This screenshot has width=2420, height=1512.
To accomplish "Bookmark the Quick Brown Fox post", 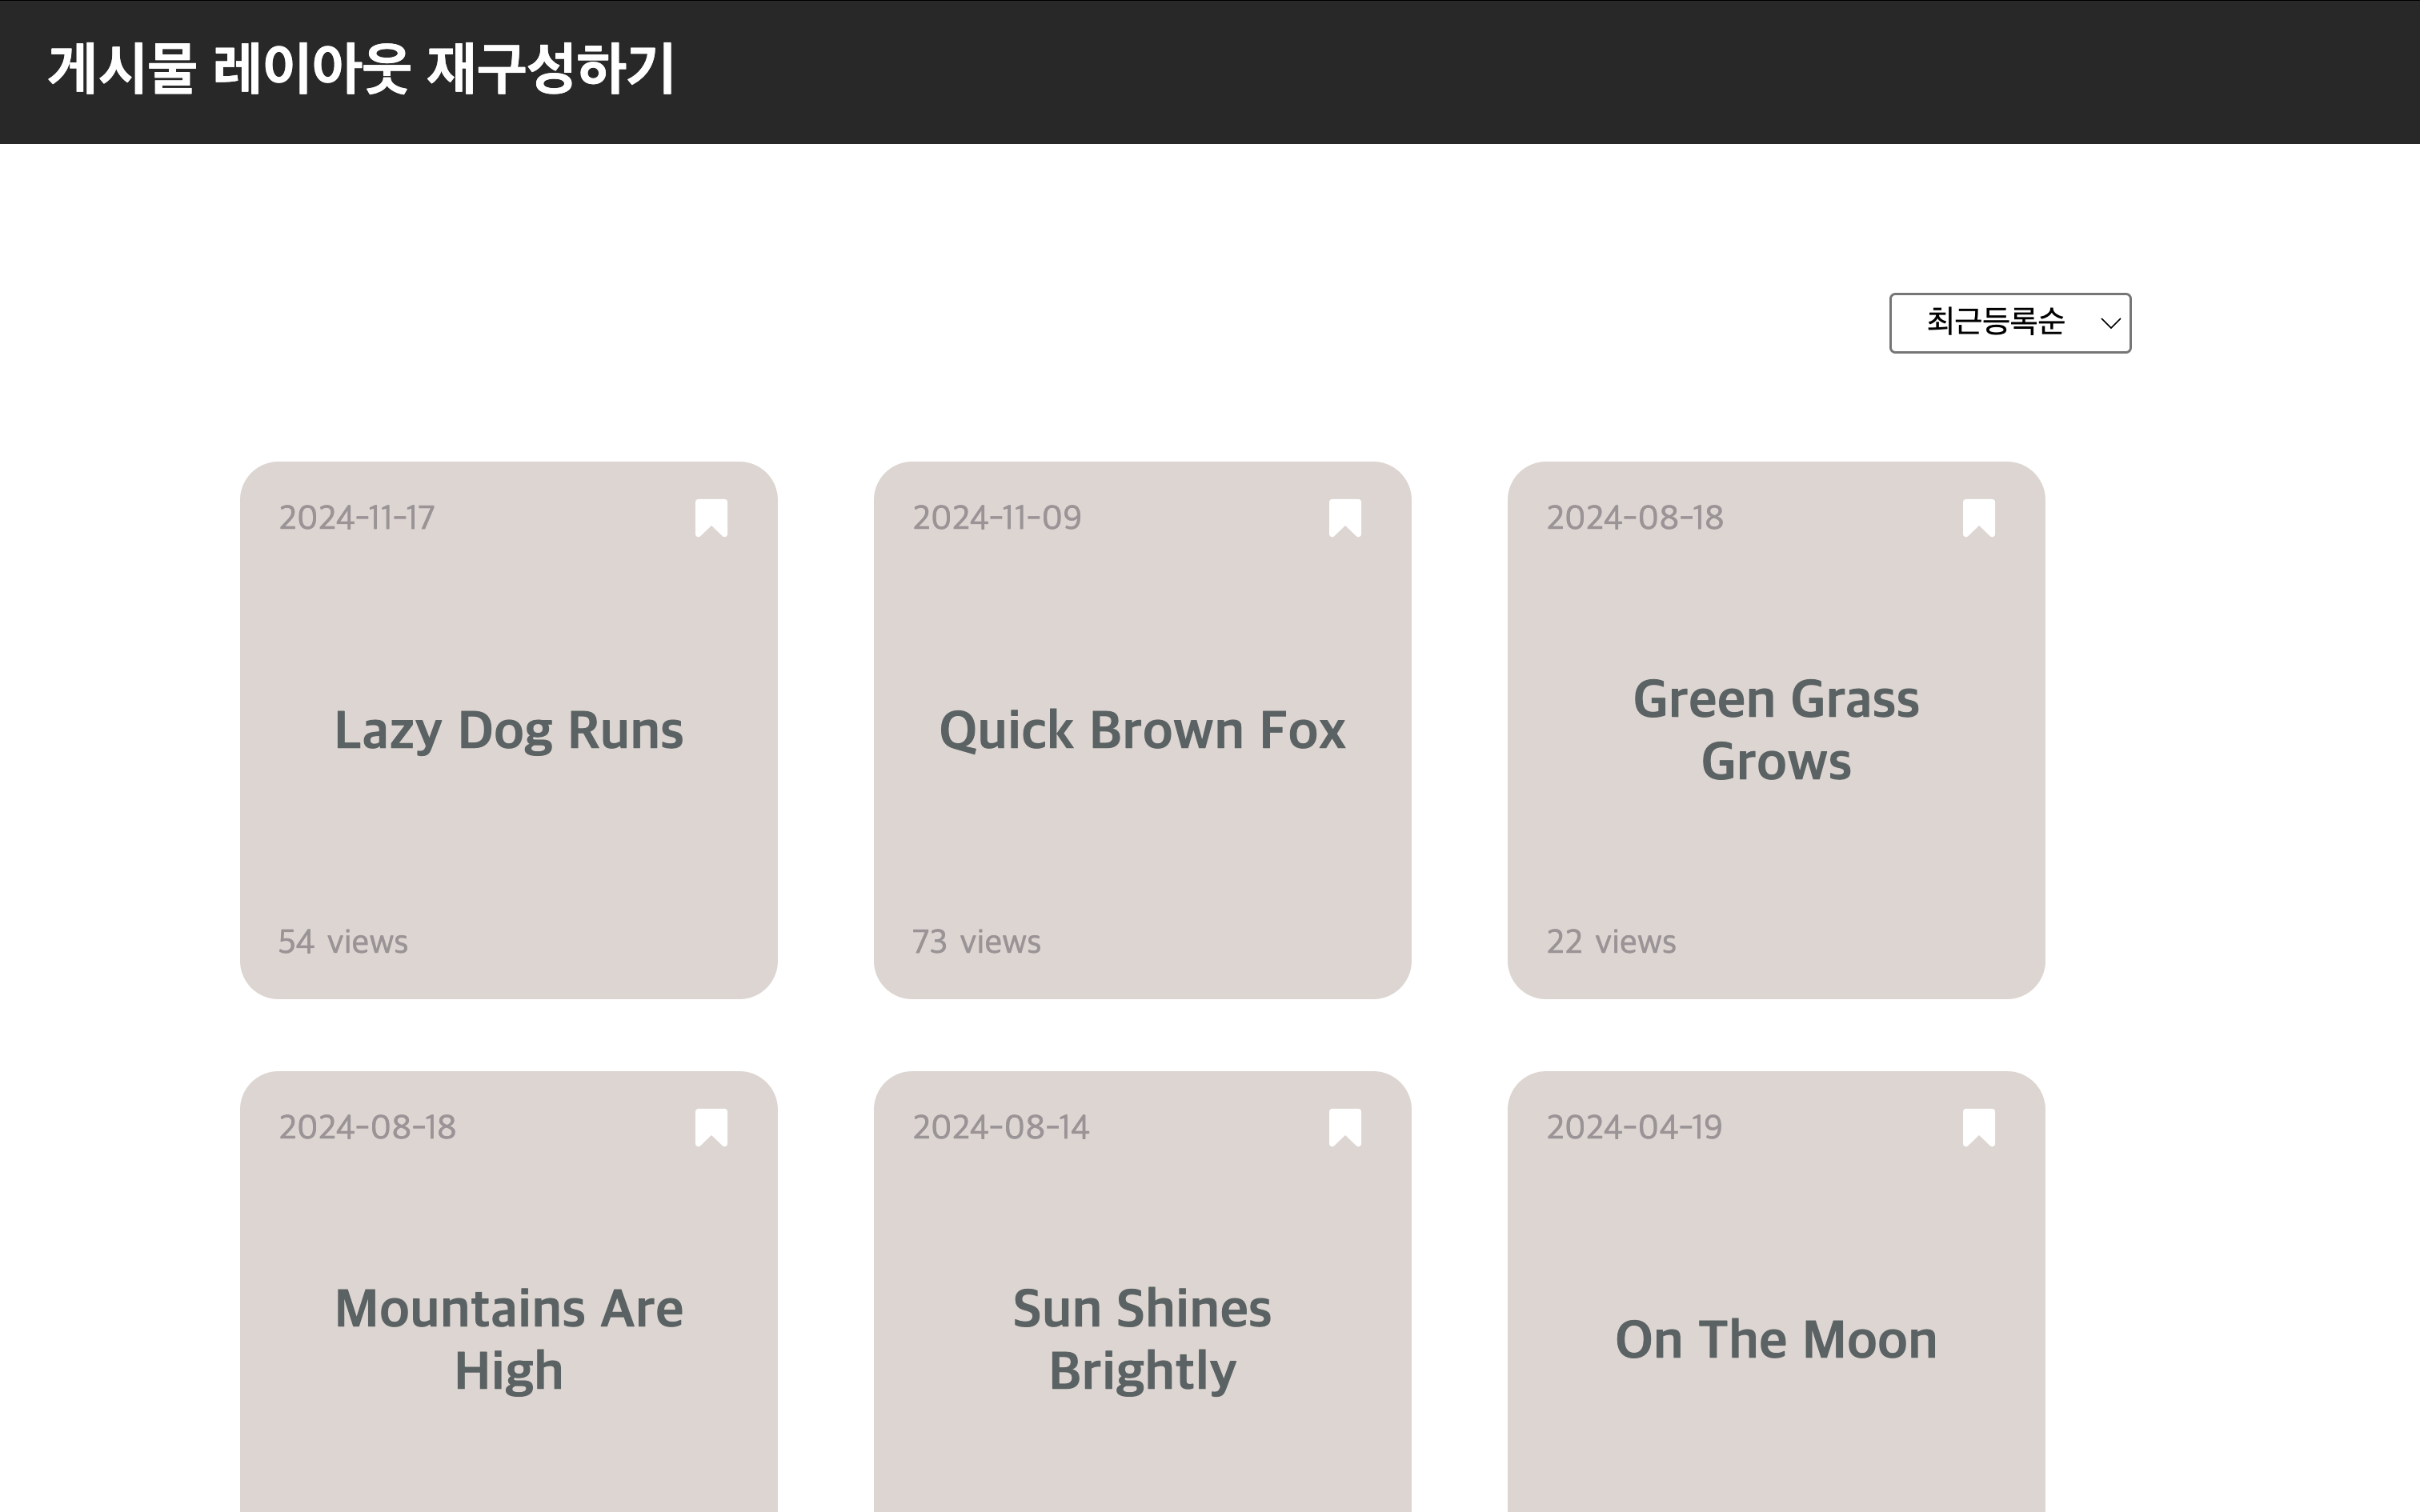I will (1345, 518).
